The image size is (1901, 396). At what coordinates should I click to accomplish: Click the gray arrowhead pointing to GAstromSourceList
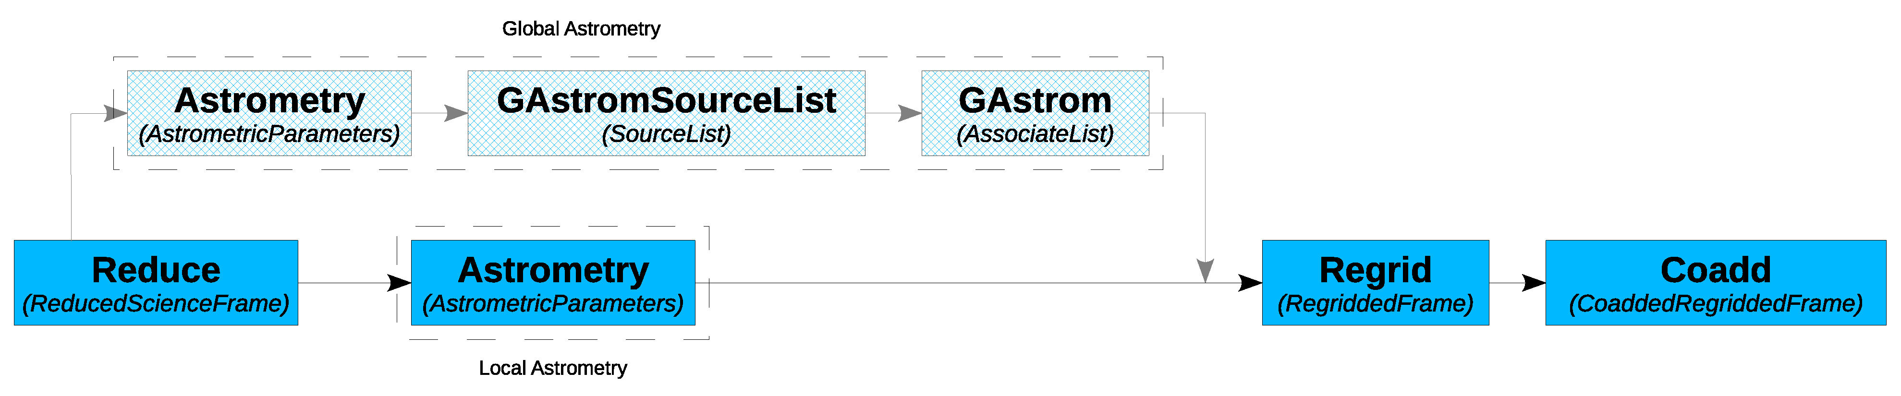[456, 113]
